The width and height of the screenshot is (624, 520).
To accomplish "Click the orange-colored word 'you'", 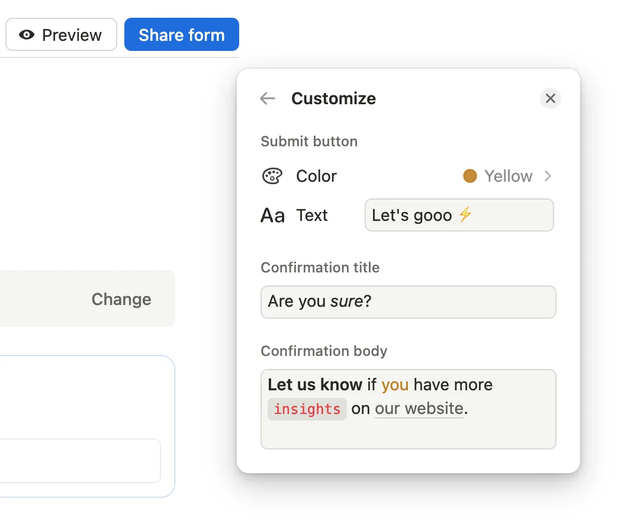I will [x=395, y=385].
